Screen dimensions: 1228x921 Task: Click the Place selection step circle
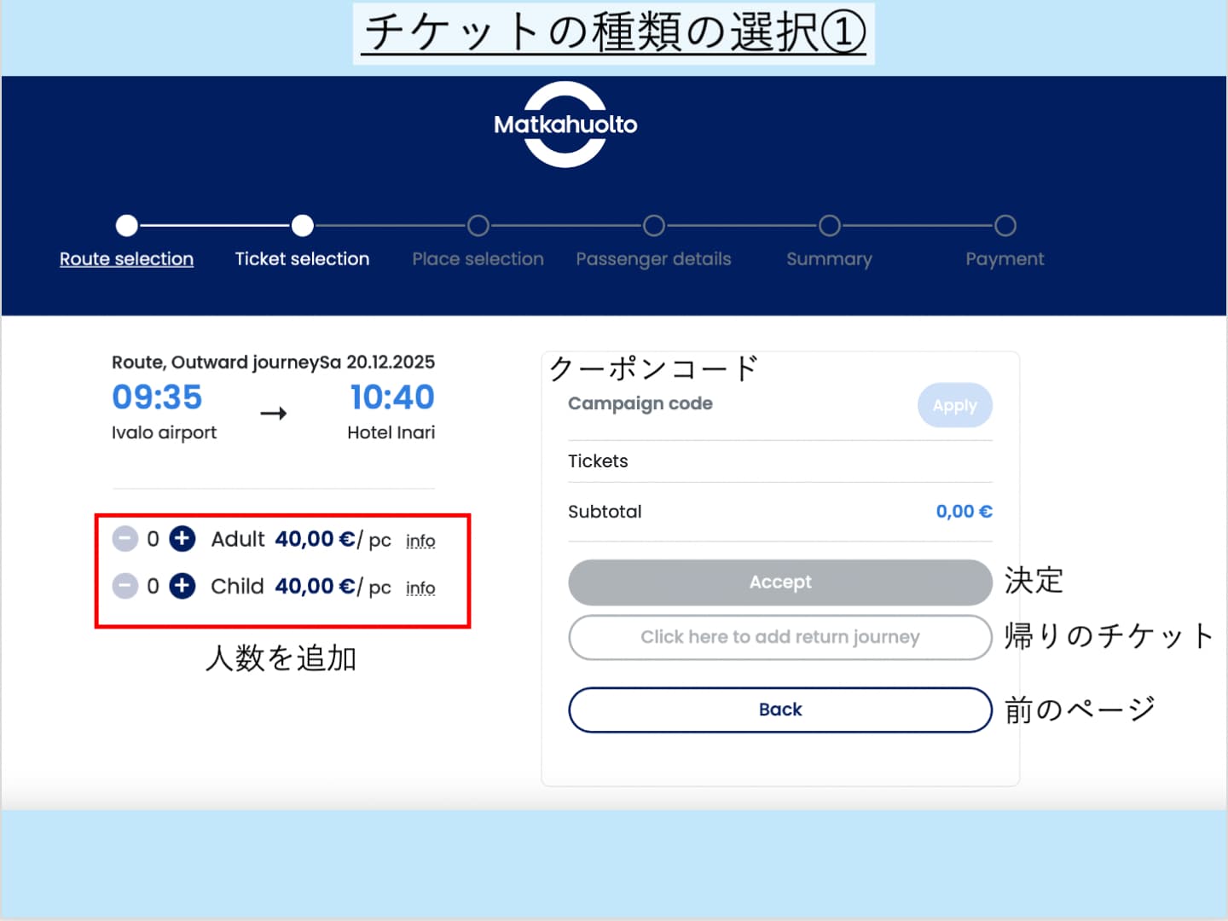pyautogui.click(x=478, y=226)
